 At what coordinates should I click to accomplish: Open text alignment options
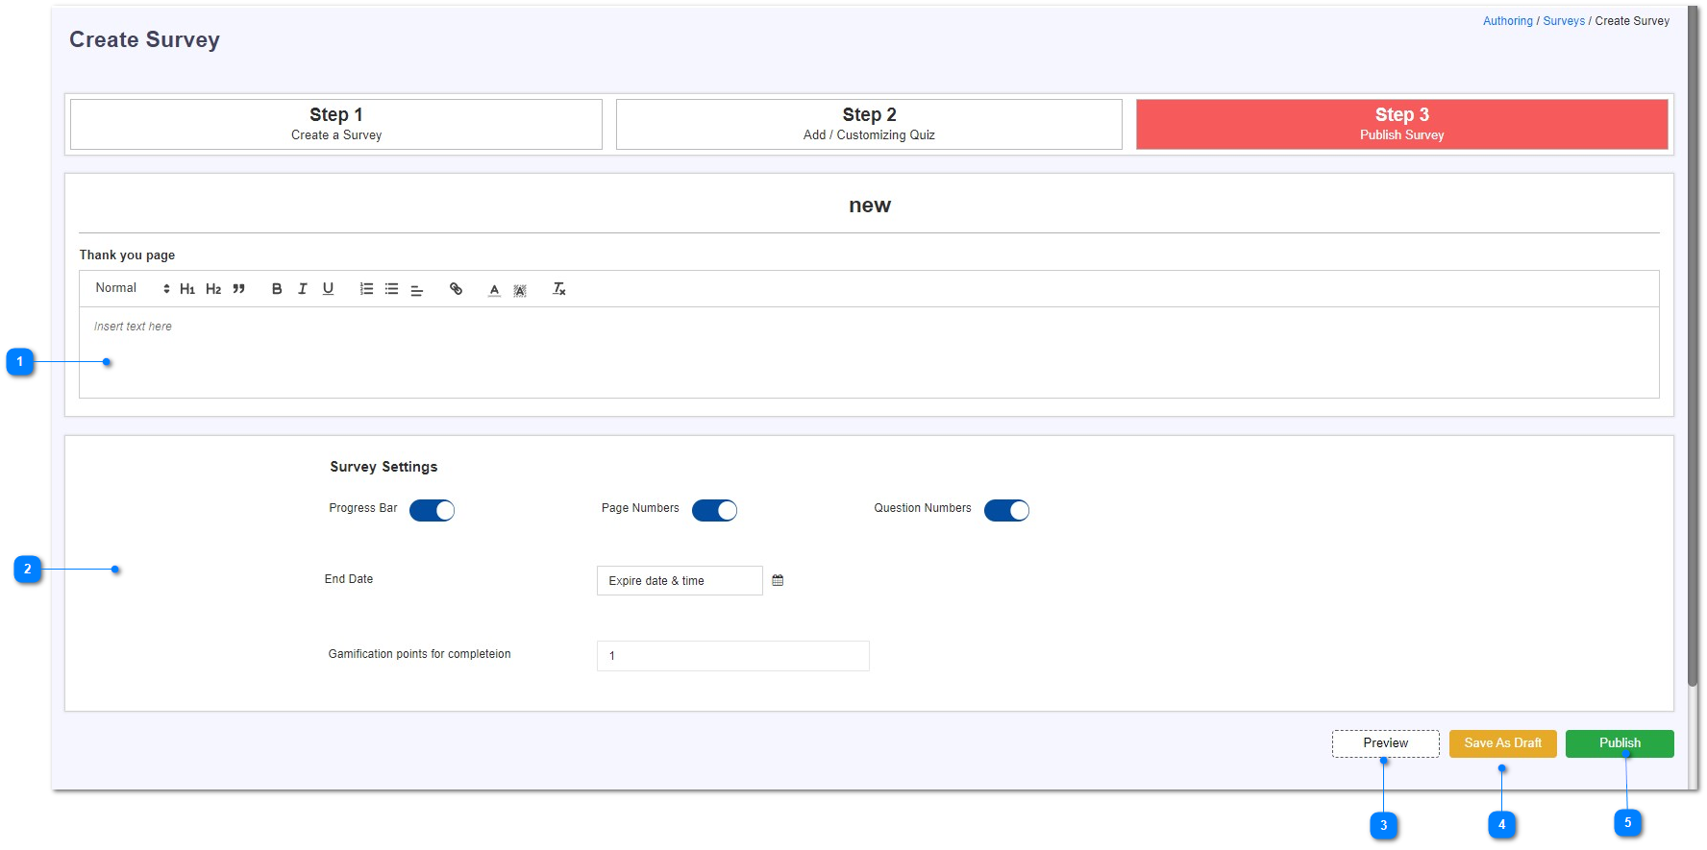pos(417,289)
